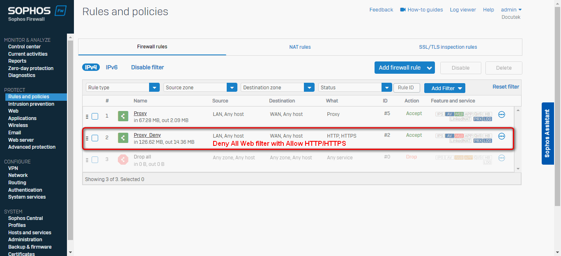Select the checkbox for the Proxy_Deny rule
The image size is (561, 256).
95,138
